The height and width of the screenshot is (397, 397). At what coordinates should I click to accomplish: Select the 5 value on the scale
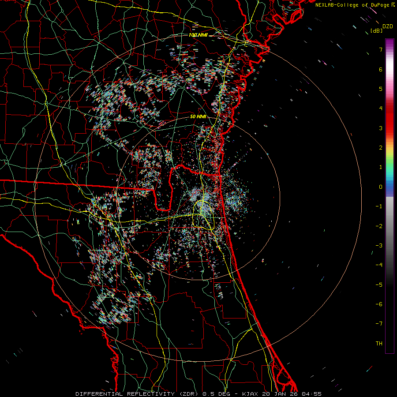[x=381, y=89]
